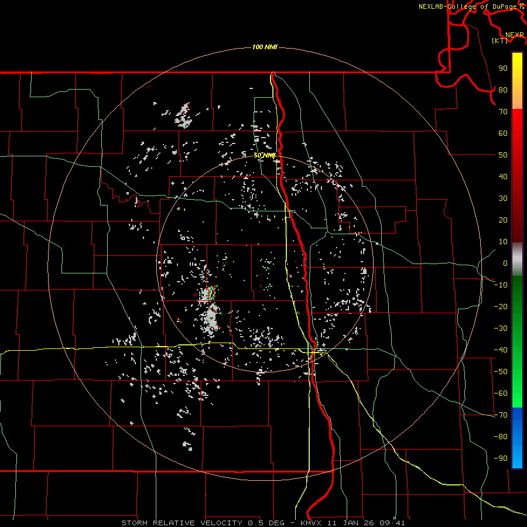
Task: Click the 0 scale label
Action: click(x=505, y=263)
